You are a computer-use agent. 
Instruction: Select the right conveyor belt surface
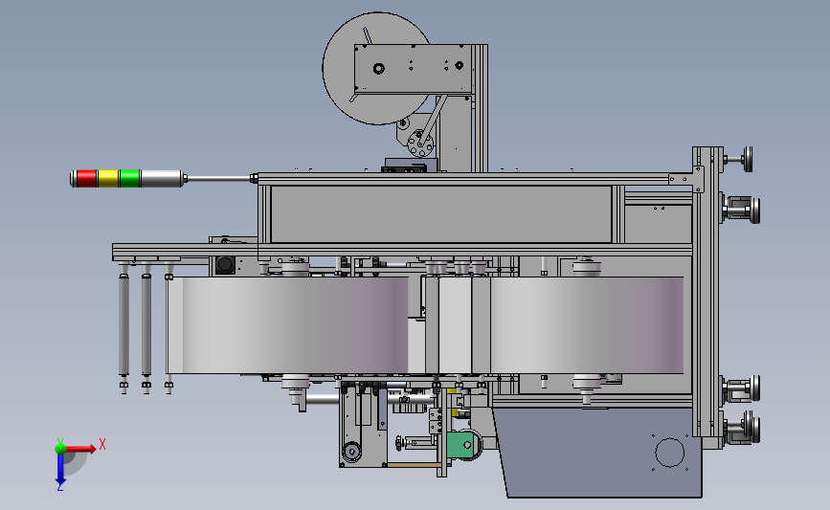point(587,324)
